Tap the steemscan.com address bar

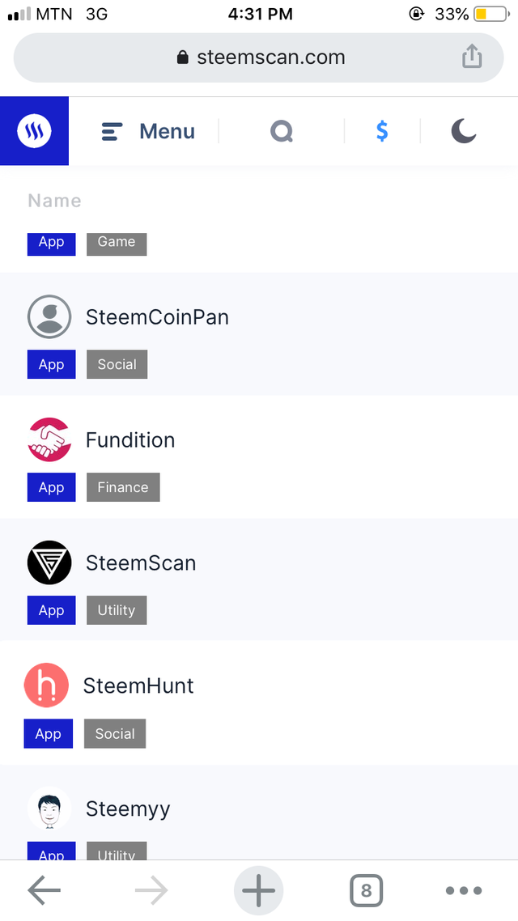point(259,57)
